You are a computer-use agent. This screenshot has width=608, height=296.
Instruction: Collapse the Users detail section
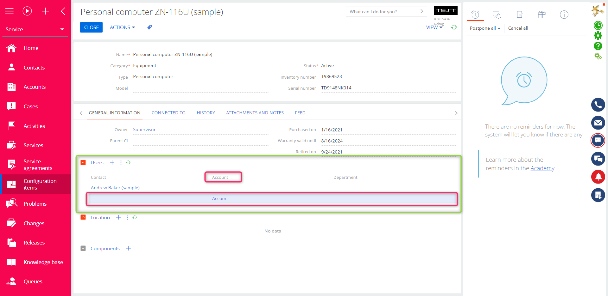pos(83,162)
